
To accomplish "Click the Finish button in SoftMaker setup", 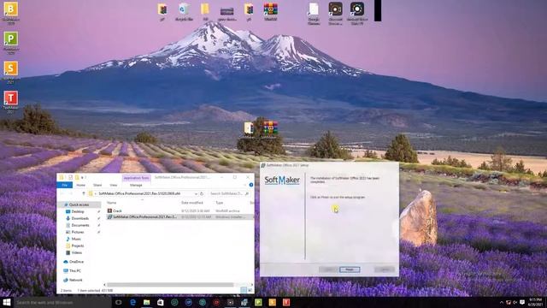I will click(350, 269).
